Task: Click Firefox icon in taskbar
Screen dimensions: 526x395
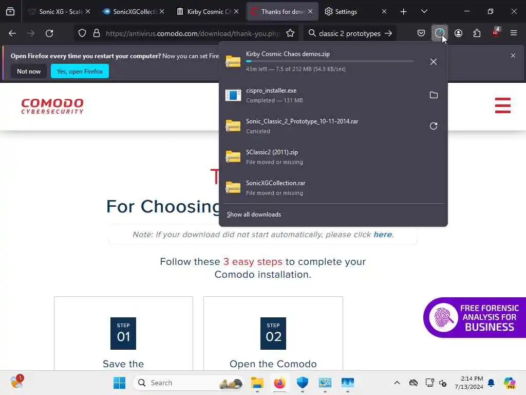Action: 280,383
